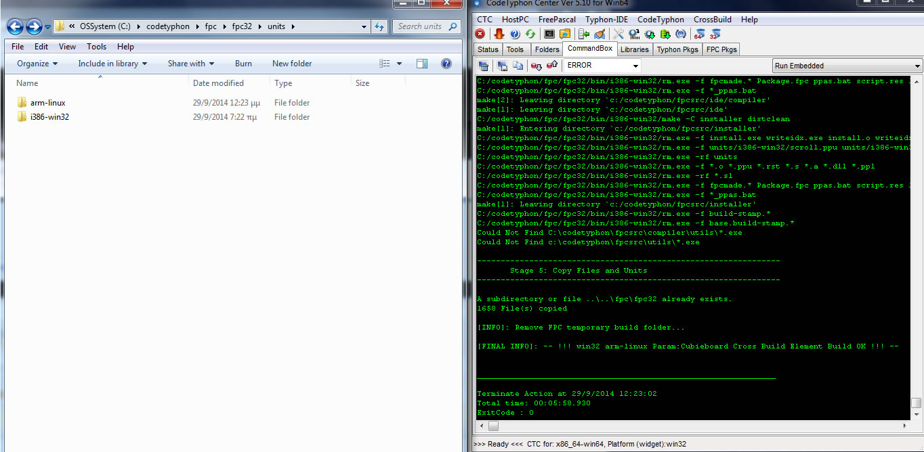Expand the Include in library dropdown
The width and height of the screenshot is (924, 452).
click(112, 64)
